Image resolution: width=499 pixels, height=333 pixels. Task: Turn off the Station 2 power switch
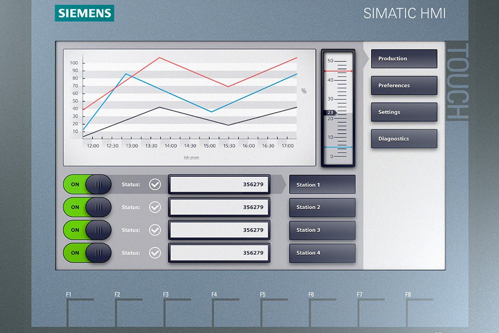point(86,207)
